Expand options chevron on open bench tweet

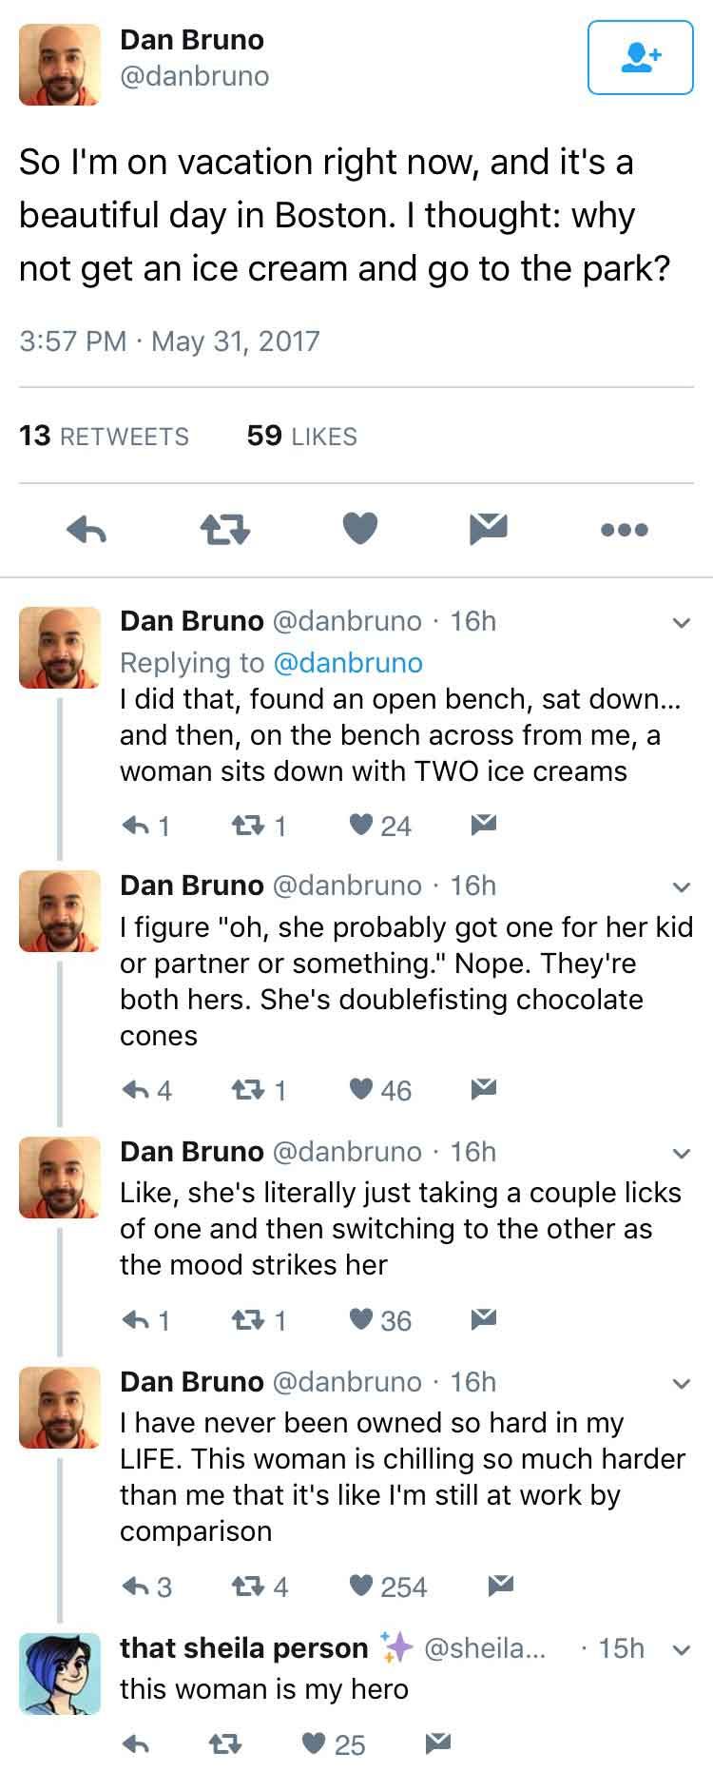click(680, 623)
